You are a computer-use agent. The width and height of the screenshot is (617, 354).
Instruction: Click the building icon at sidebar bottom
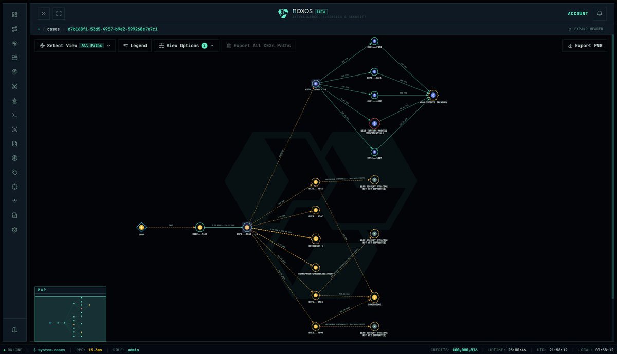(x=14, y=329)
